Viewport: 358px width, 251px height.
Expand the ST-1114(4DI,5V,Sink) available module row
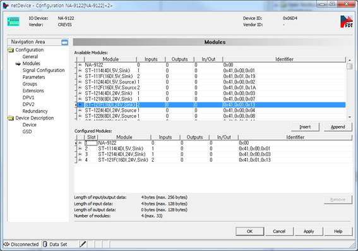[x=80, y=71]
